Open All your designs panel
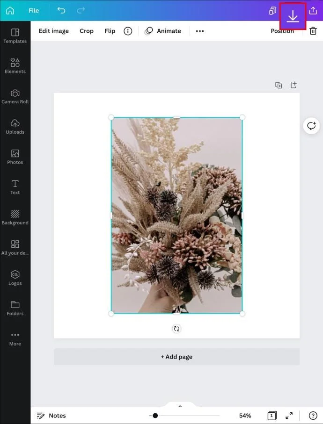 tap(15, 248)
